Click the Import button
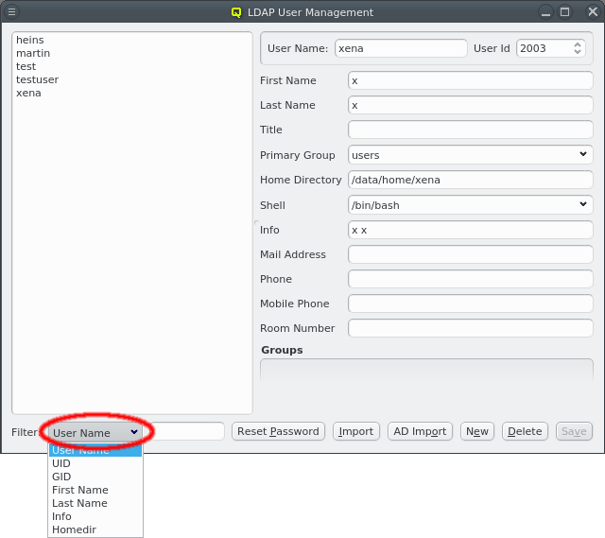 coord(356,431)
